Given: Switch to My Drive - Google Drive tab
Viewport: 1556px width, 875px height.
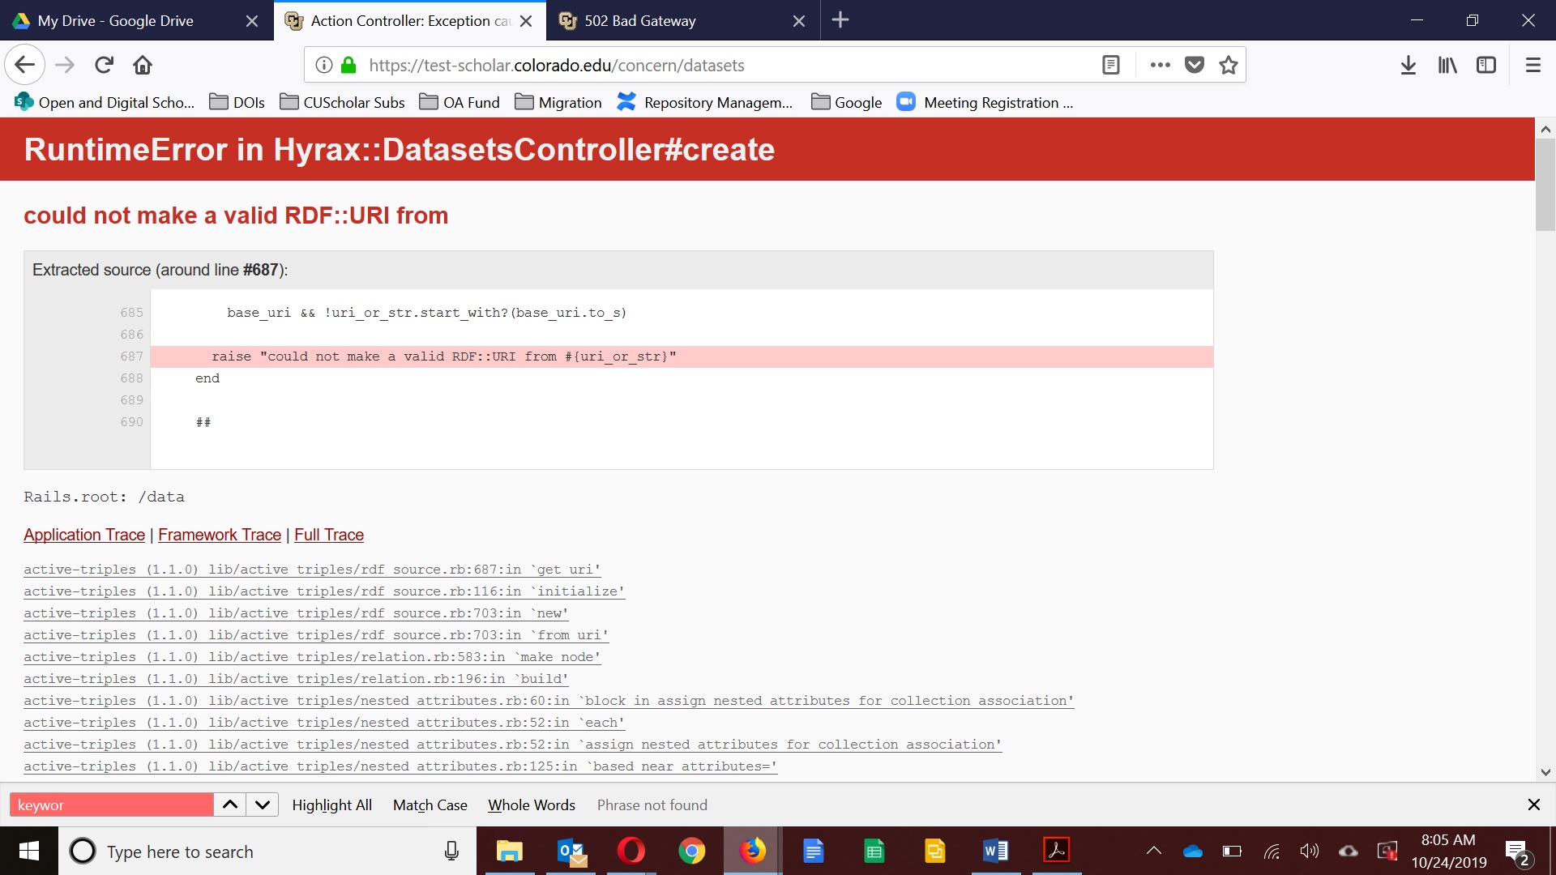Looking at the screenshot, I should coord(136,20).
